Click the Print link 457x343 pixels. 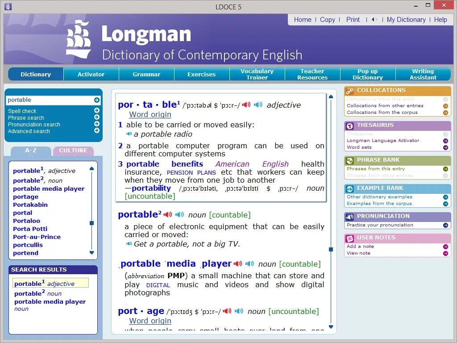(353, 20)
